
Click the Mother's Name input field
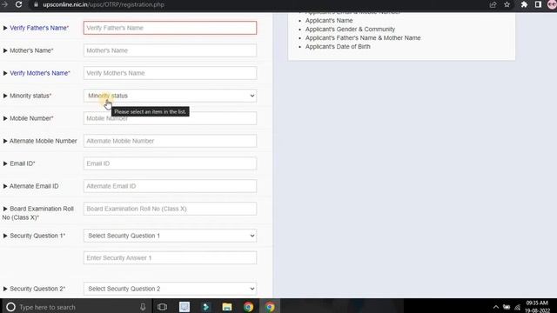[170, 50]
